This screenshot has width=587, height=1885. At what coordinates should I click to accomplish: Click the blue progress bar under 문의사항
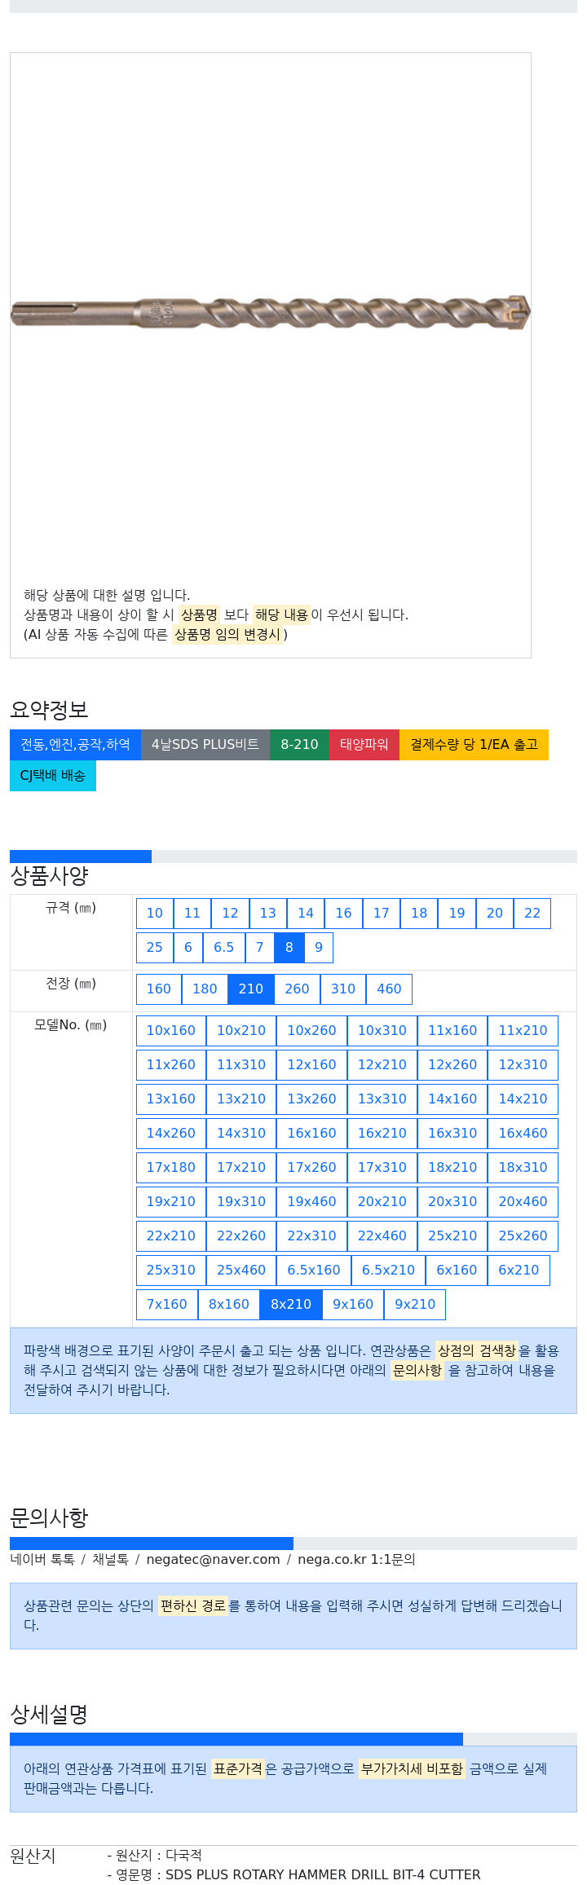click(152, 1543)
